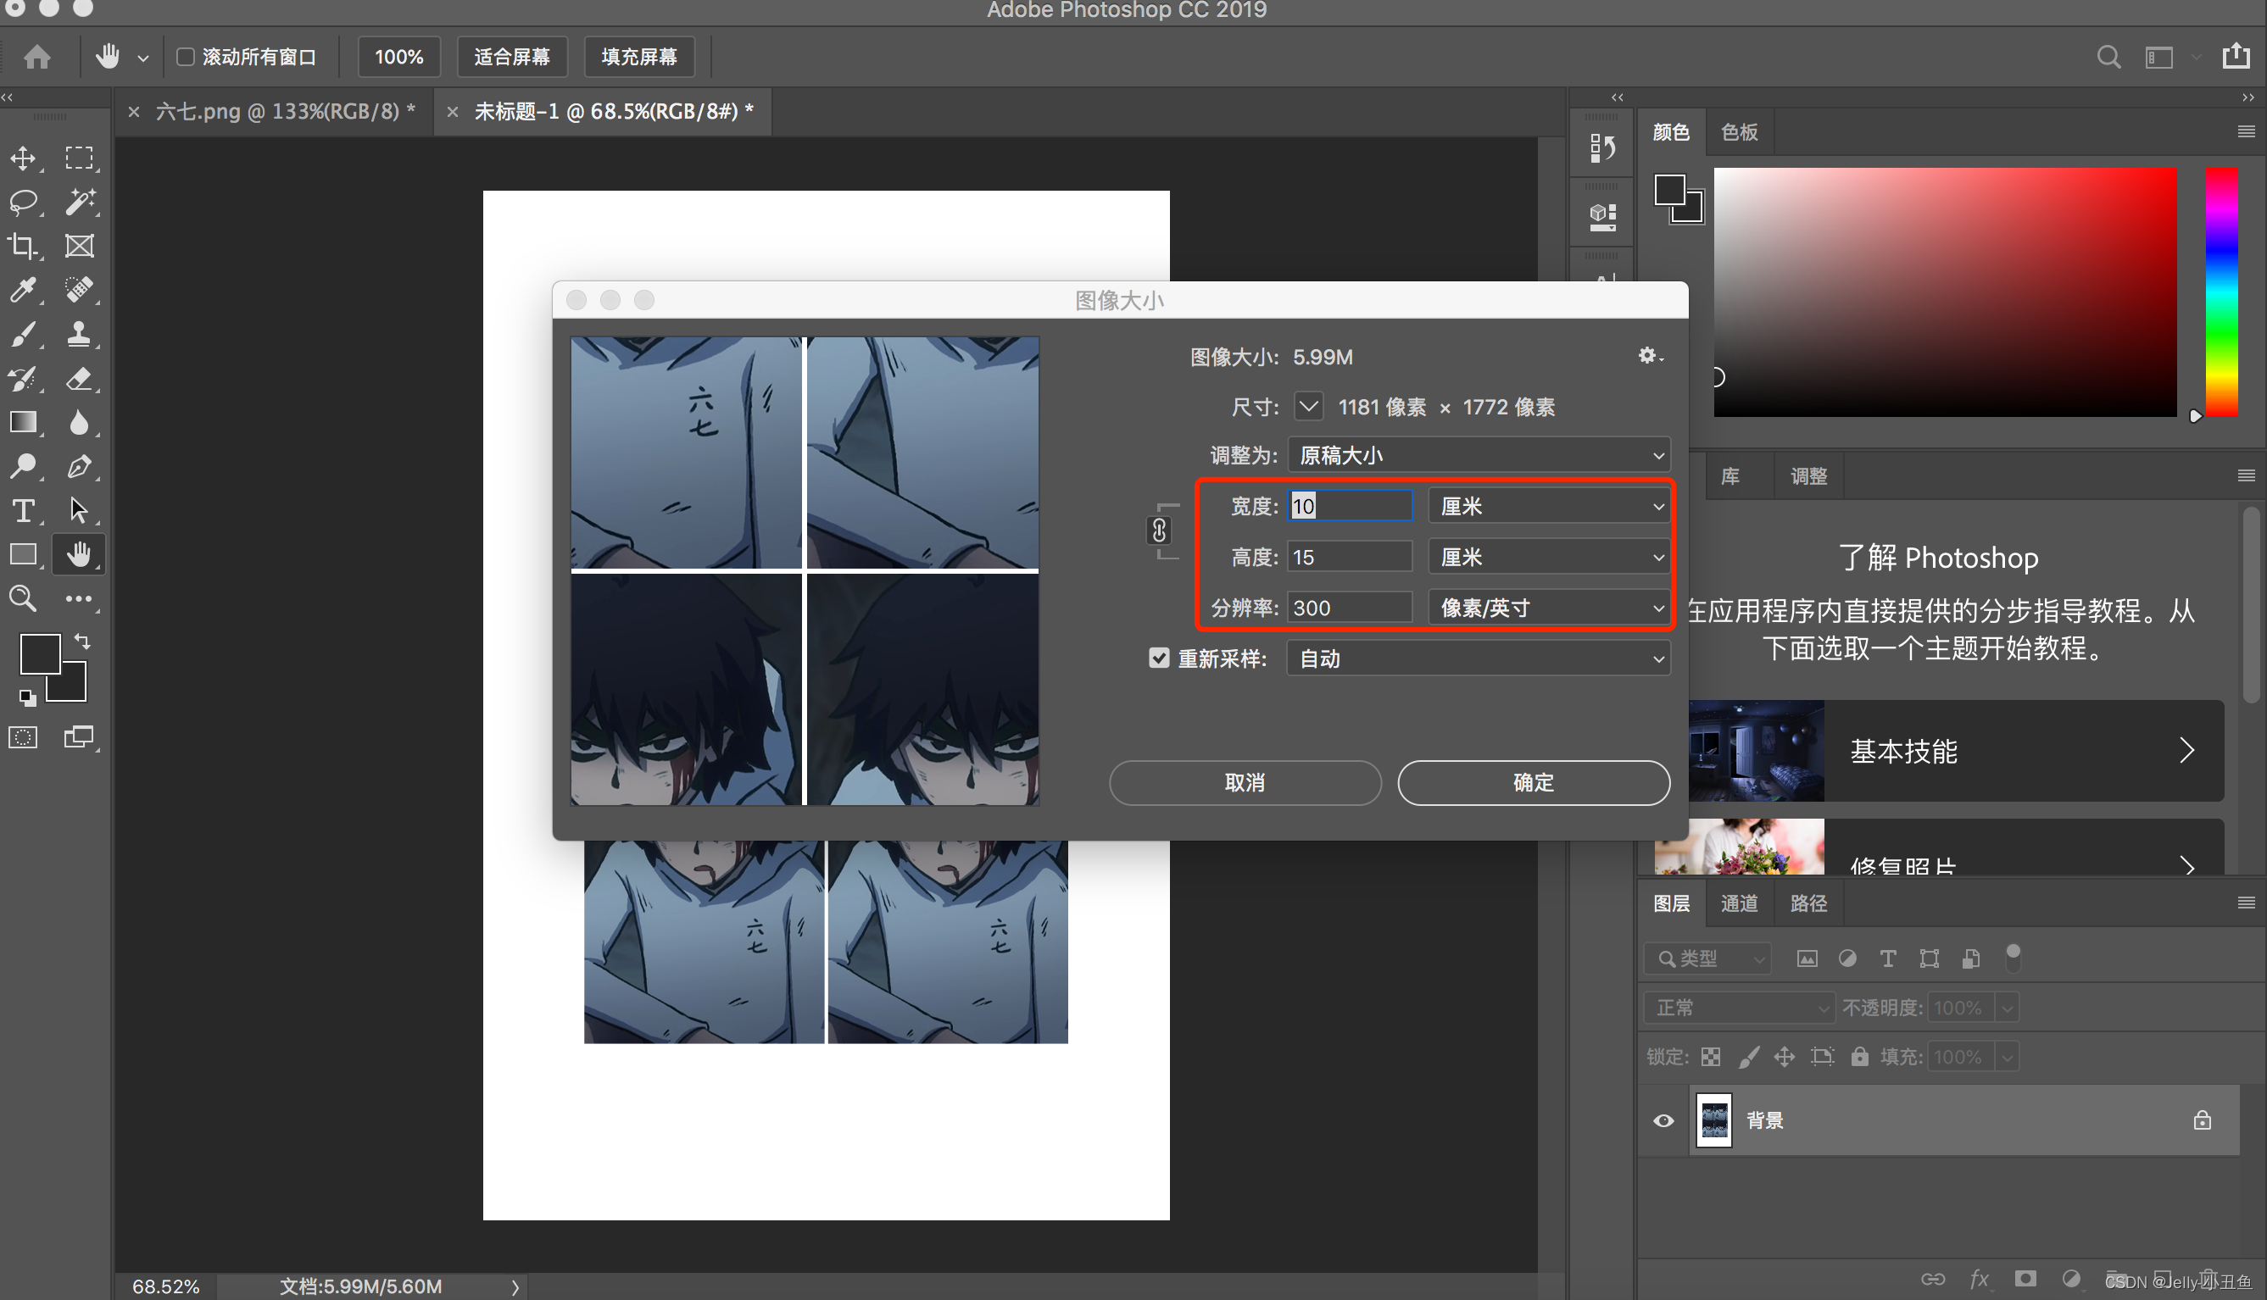Image resolution: width=2267 pixels, height=1300 pixels.
Task: Select the Zoom tool in toolbar
Action: tap(23, 598)
